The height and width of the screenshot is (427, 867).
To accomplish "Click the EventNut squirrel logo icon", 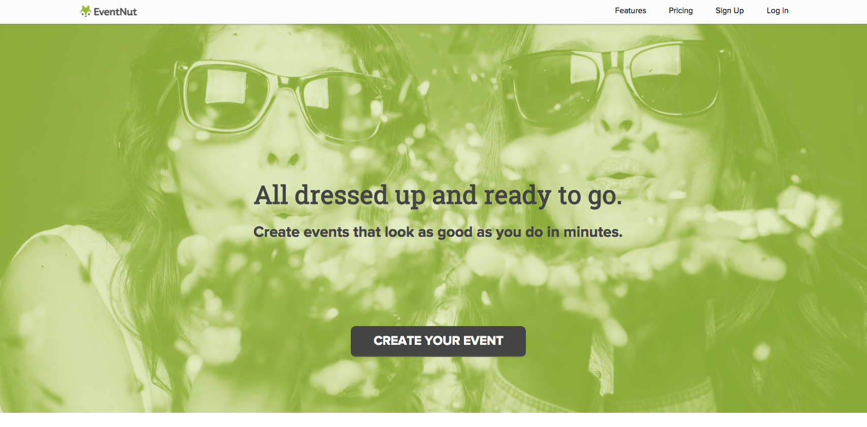I will coord(85,11).
